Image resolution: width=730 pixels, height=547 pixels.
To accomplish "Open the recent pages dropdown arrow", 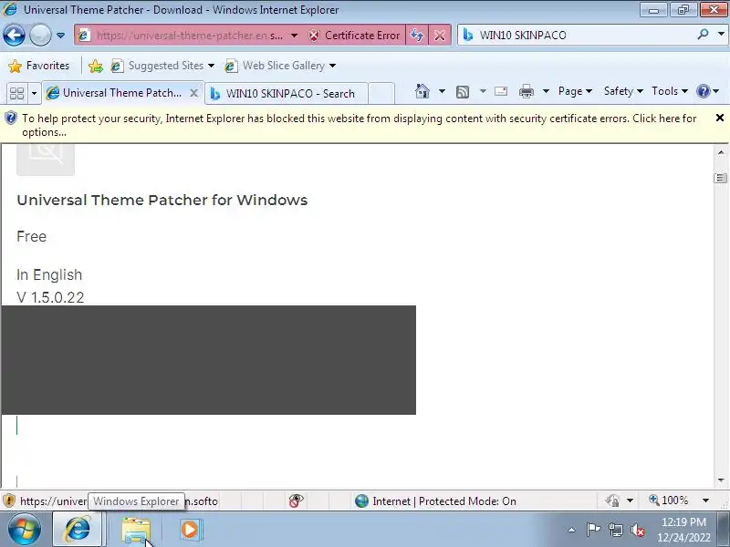I will pos(60,36).
